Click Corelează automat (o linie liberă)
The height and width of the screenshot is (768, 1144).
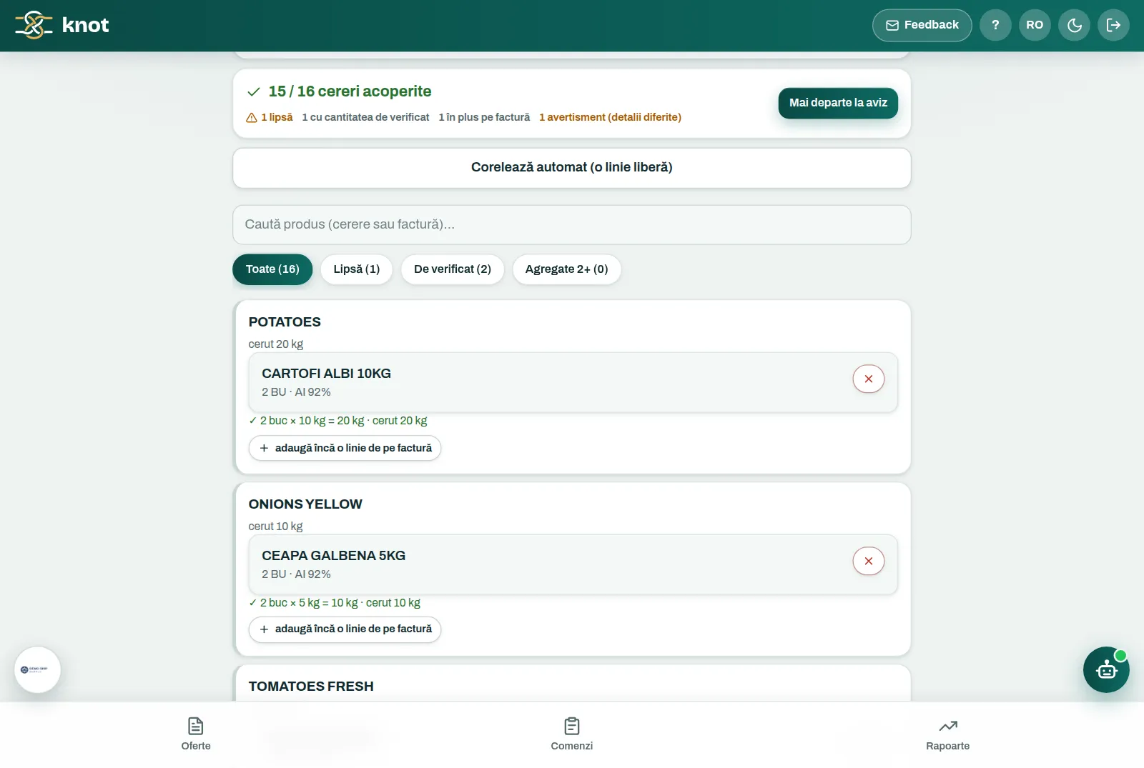[x=572, y=168]
